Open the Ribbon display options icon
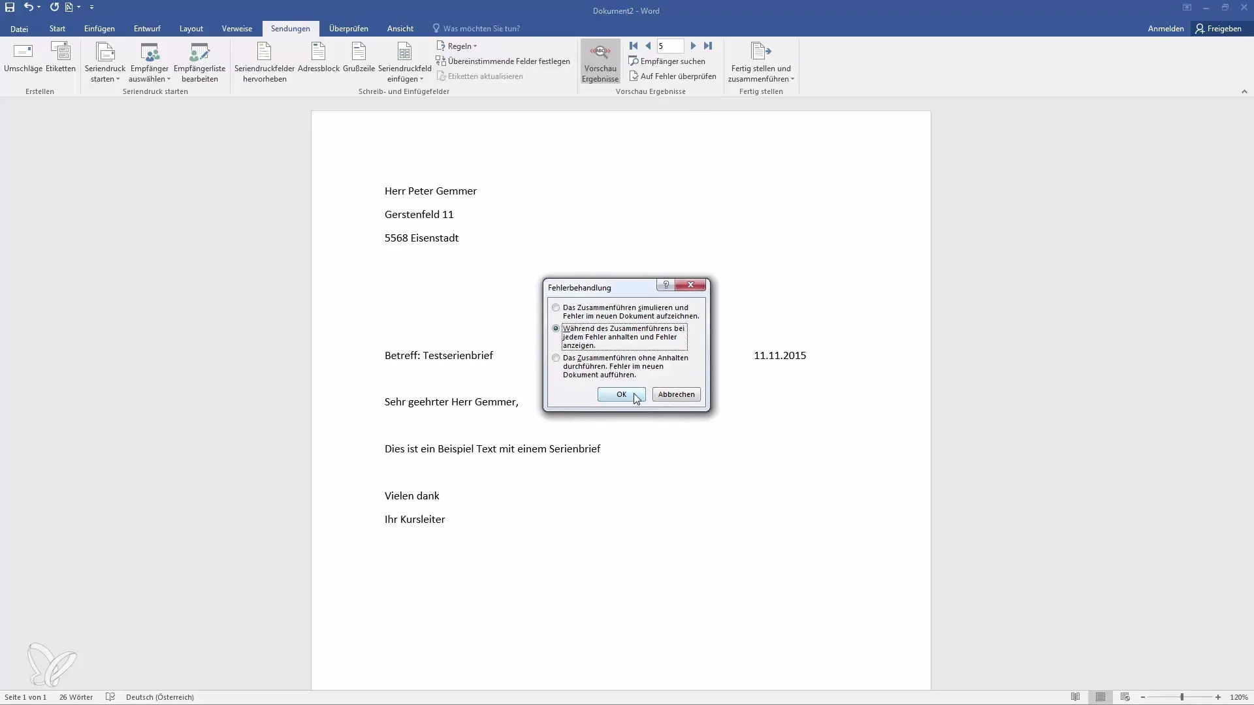The image size is (1254, 705). [1187, 7]
